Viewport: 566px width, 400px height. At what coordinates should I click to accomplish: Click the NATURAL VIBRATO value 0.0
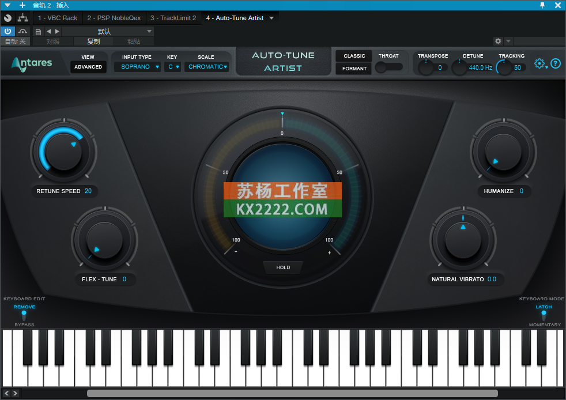point(492,279)
